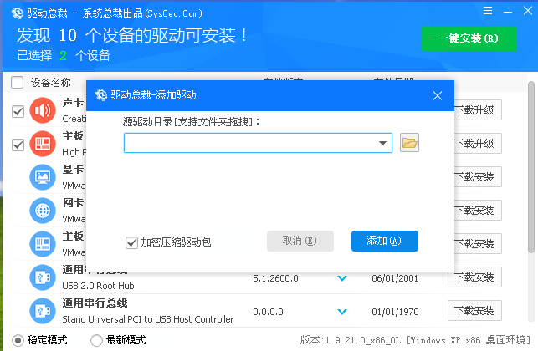Click download install for VMware motherboard
This screenshot has width=538, height=351.
point(478,244)
